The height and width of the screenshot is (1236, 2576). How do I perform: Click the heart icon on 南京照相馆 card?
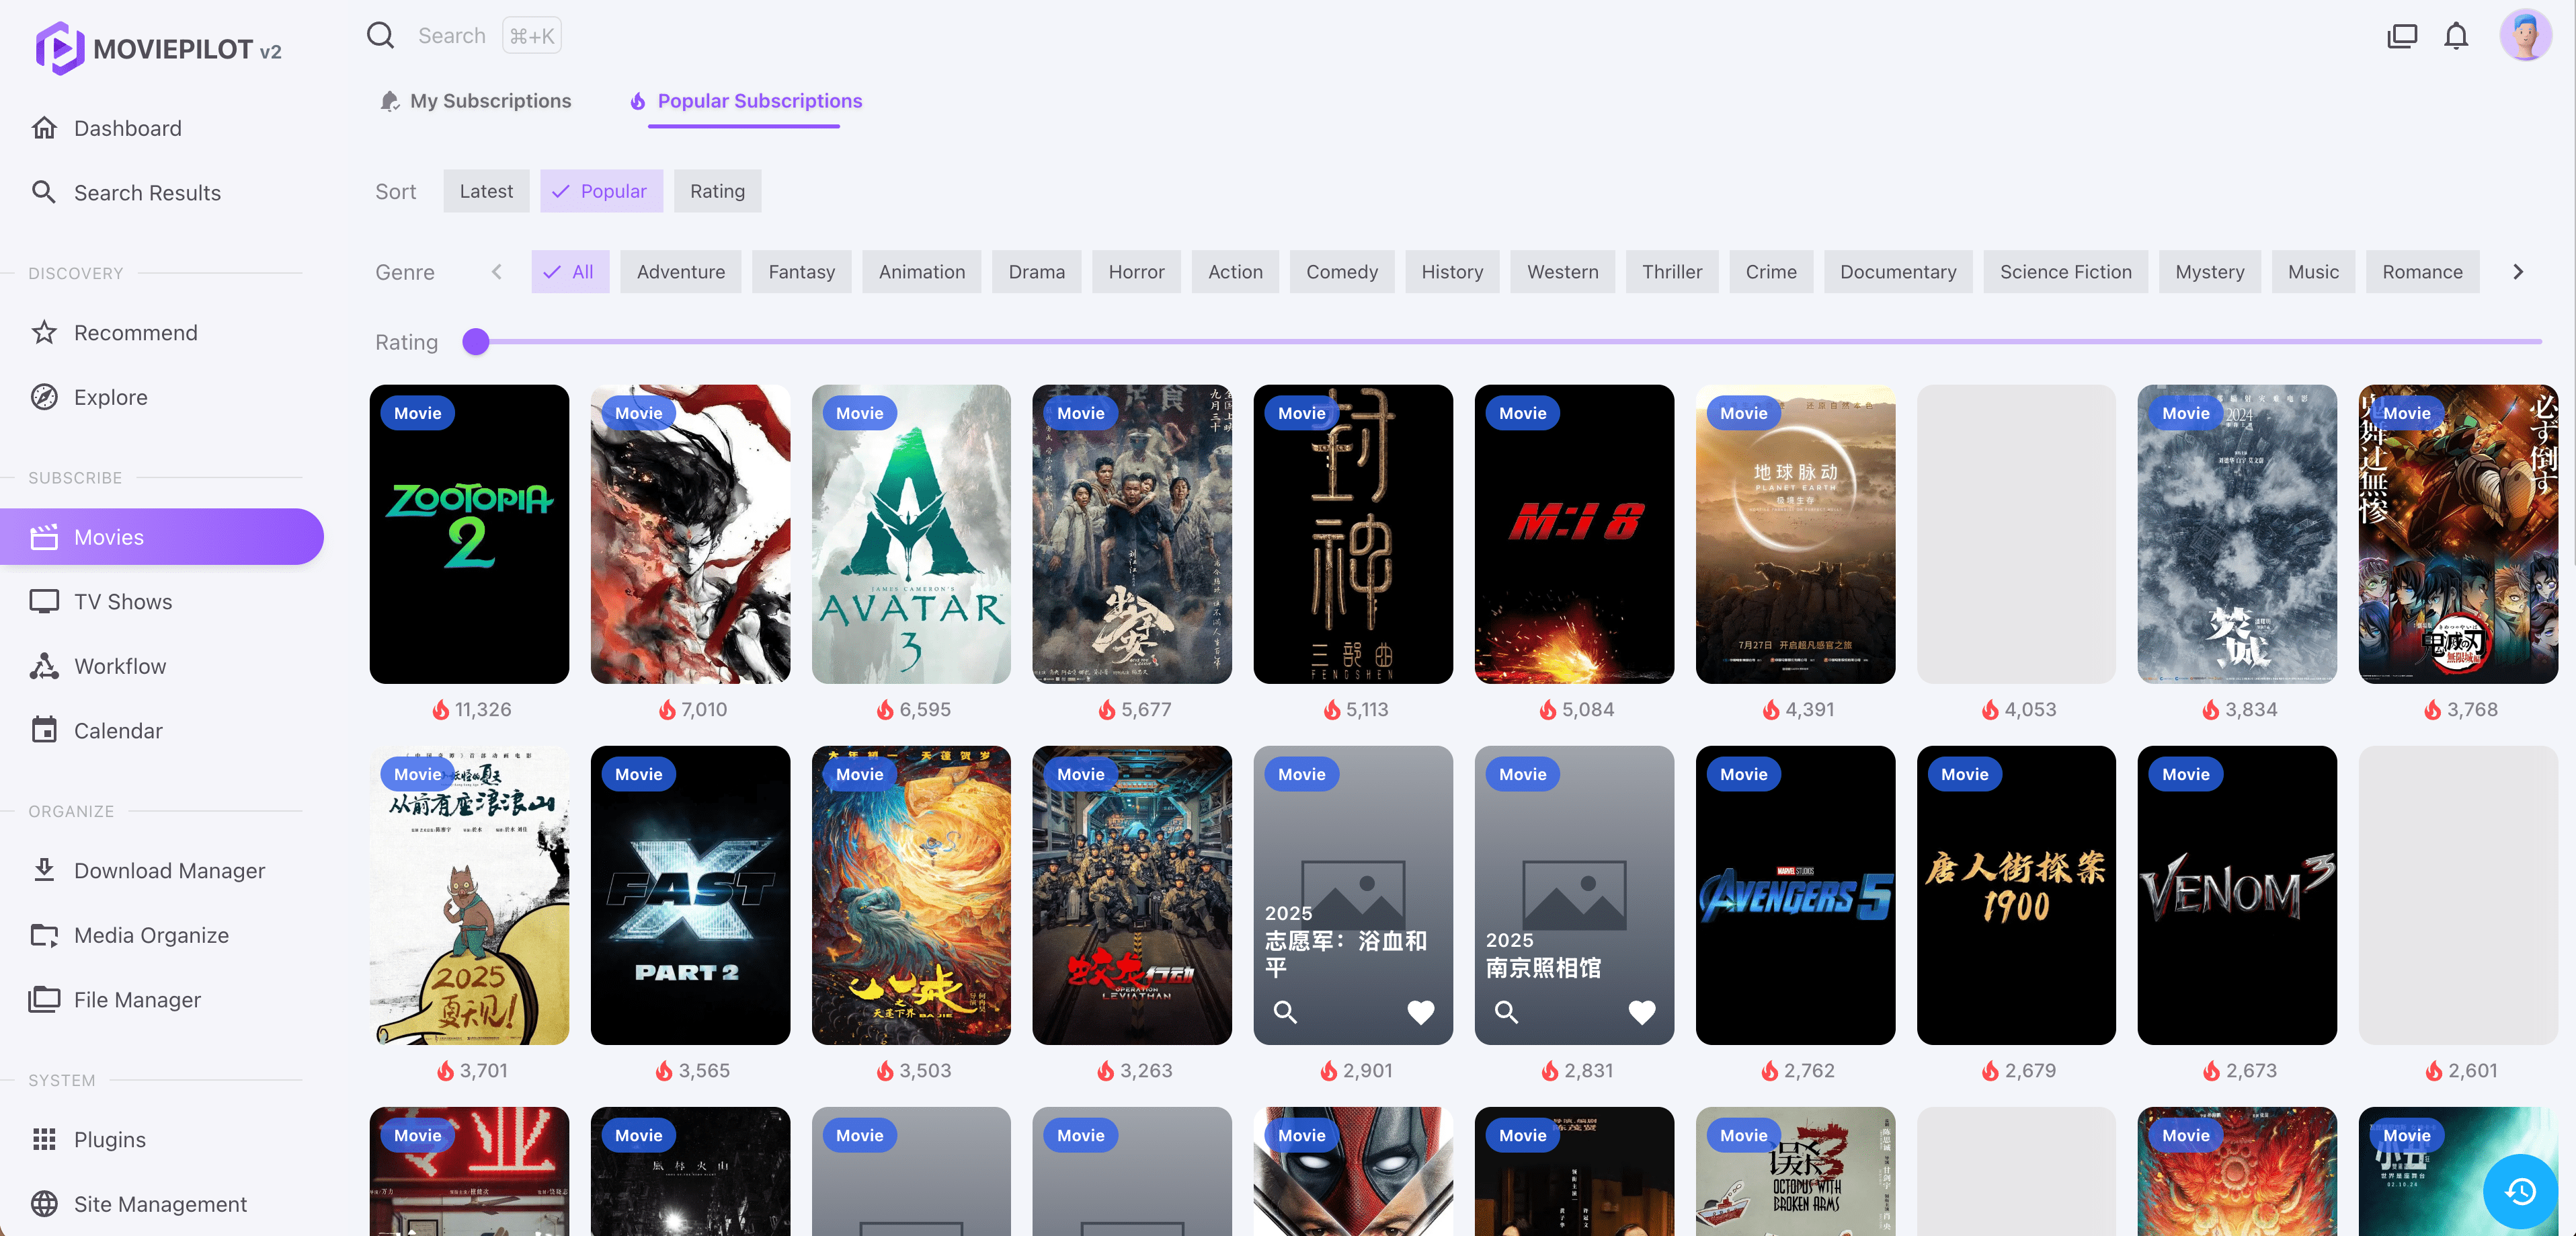(x=1641, y=1012)
